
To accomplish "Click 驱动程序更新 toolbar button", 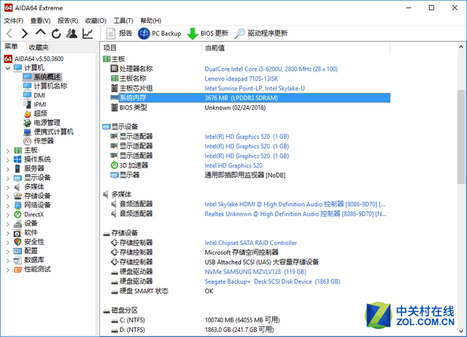I will coord(261,33).
